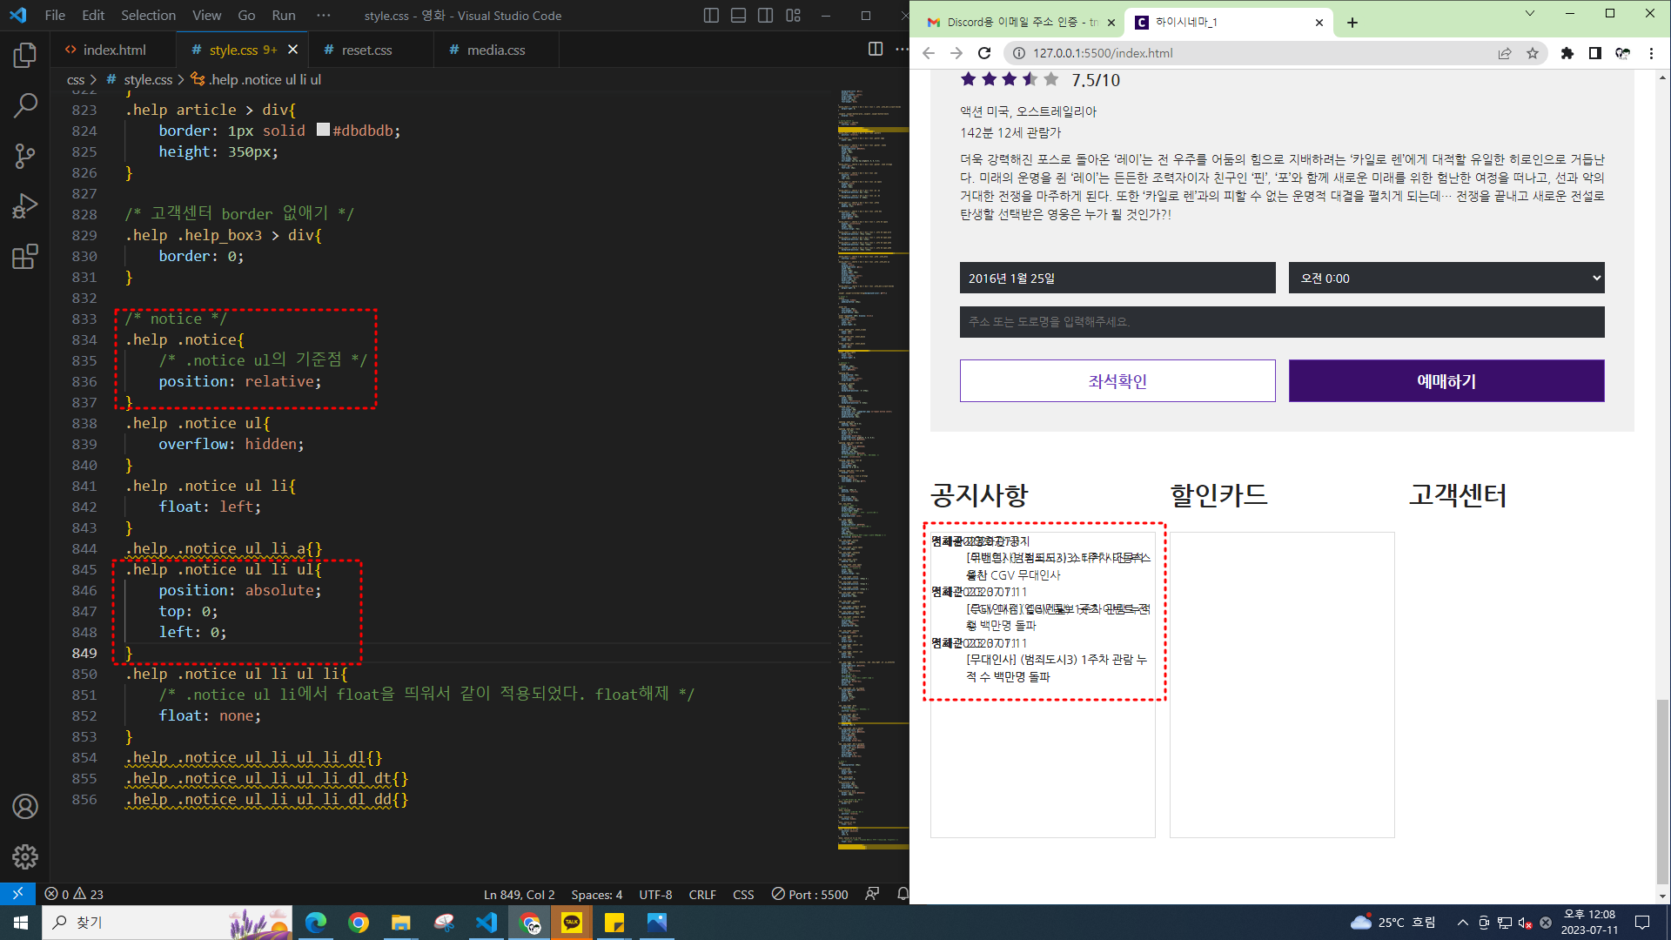Click the split editor right icon
This screenshot has width=1671, height=940.
click(x=876, y=50)
